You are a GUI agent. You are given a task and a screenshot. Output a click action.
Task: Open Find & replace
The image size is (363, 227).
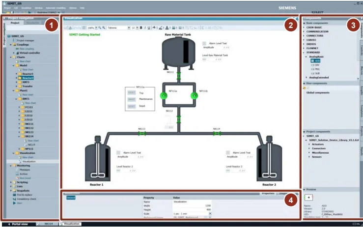coord(25,195)
